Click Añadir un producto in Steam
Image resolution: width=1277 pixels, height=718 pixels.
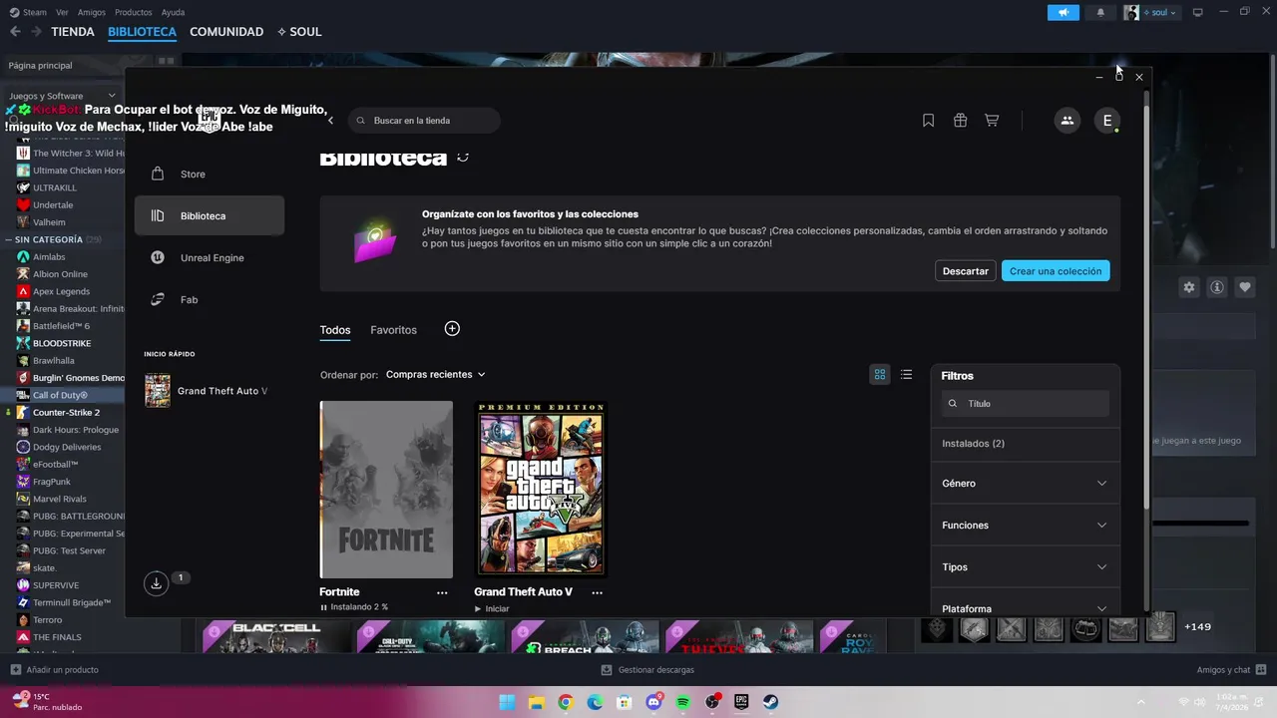click(x=54, y=670)
